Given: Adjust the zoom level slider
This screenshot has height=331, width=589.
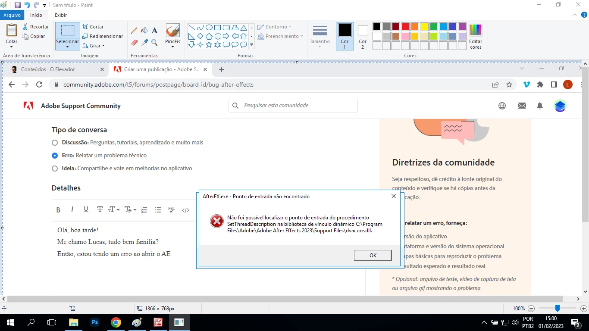Looking at the screenshot, I should (558, 309).
